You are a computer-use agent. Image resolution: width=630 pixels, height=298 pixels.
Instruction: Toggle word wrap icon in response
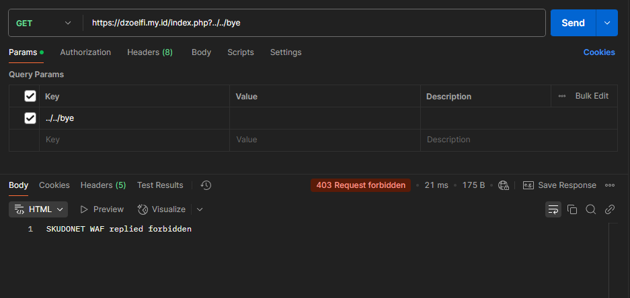coord(553,209)
